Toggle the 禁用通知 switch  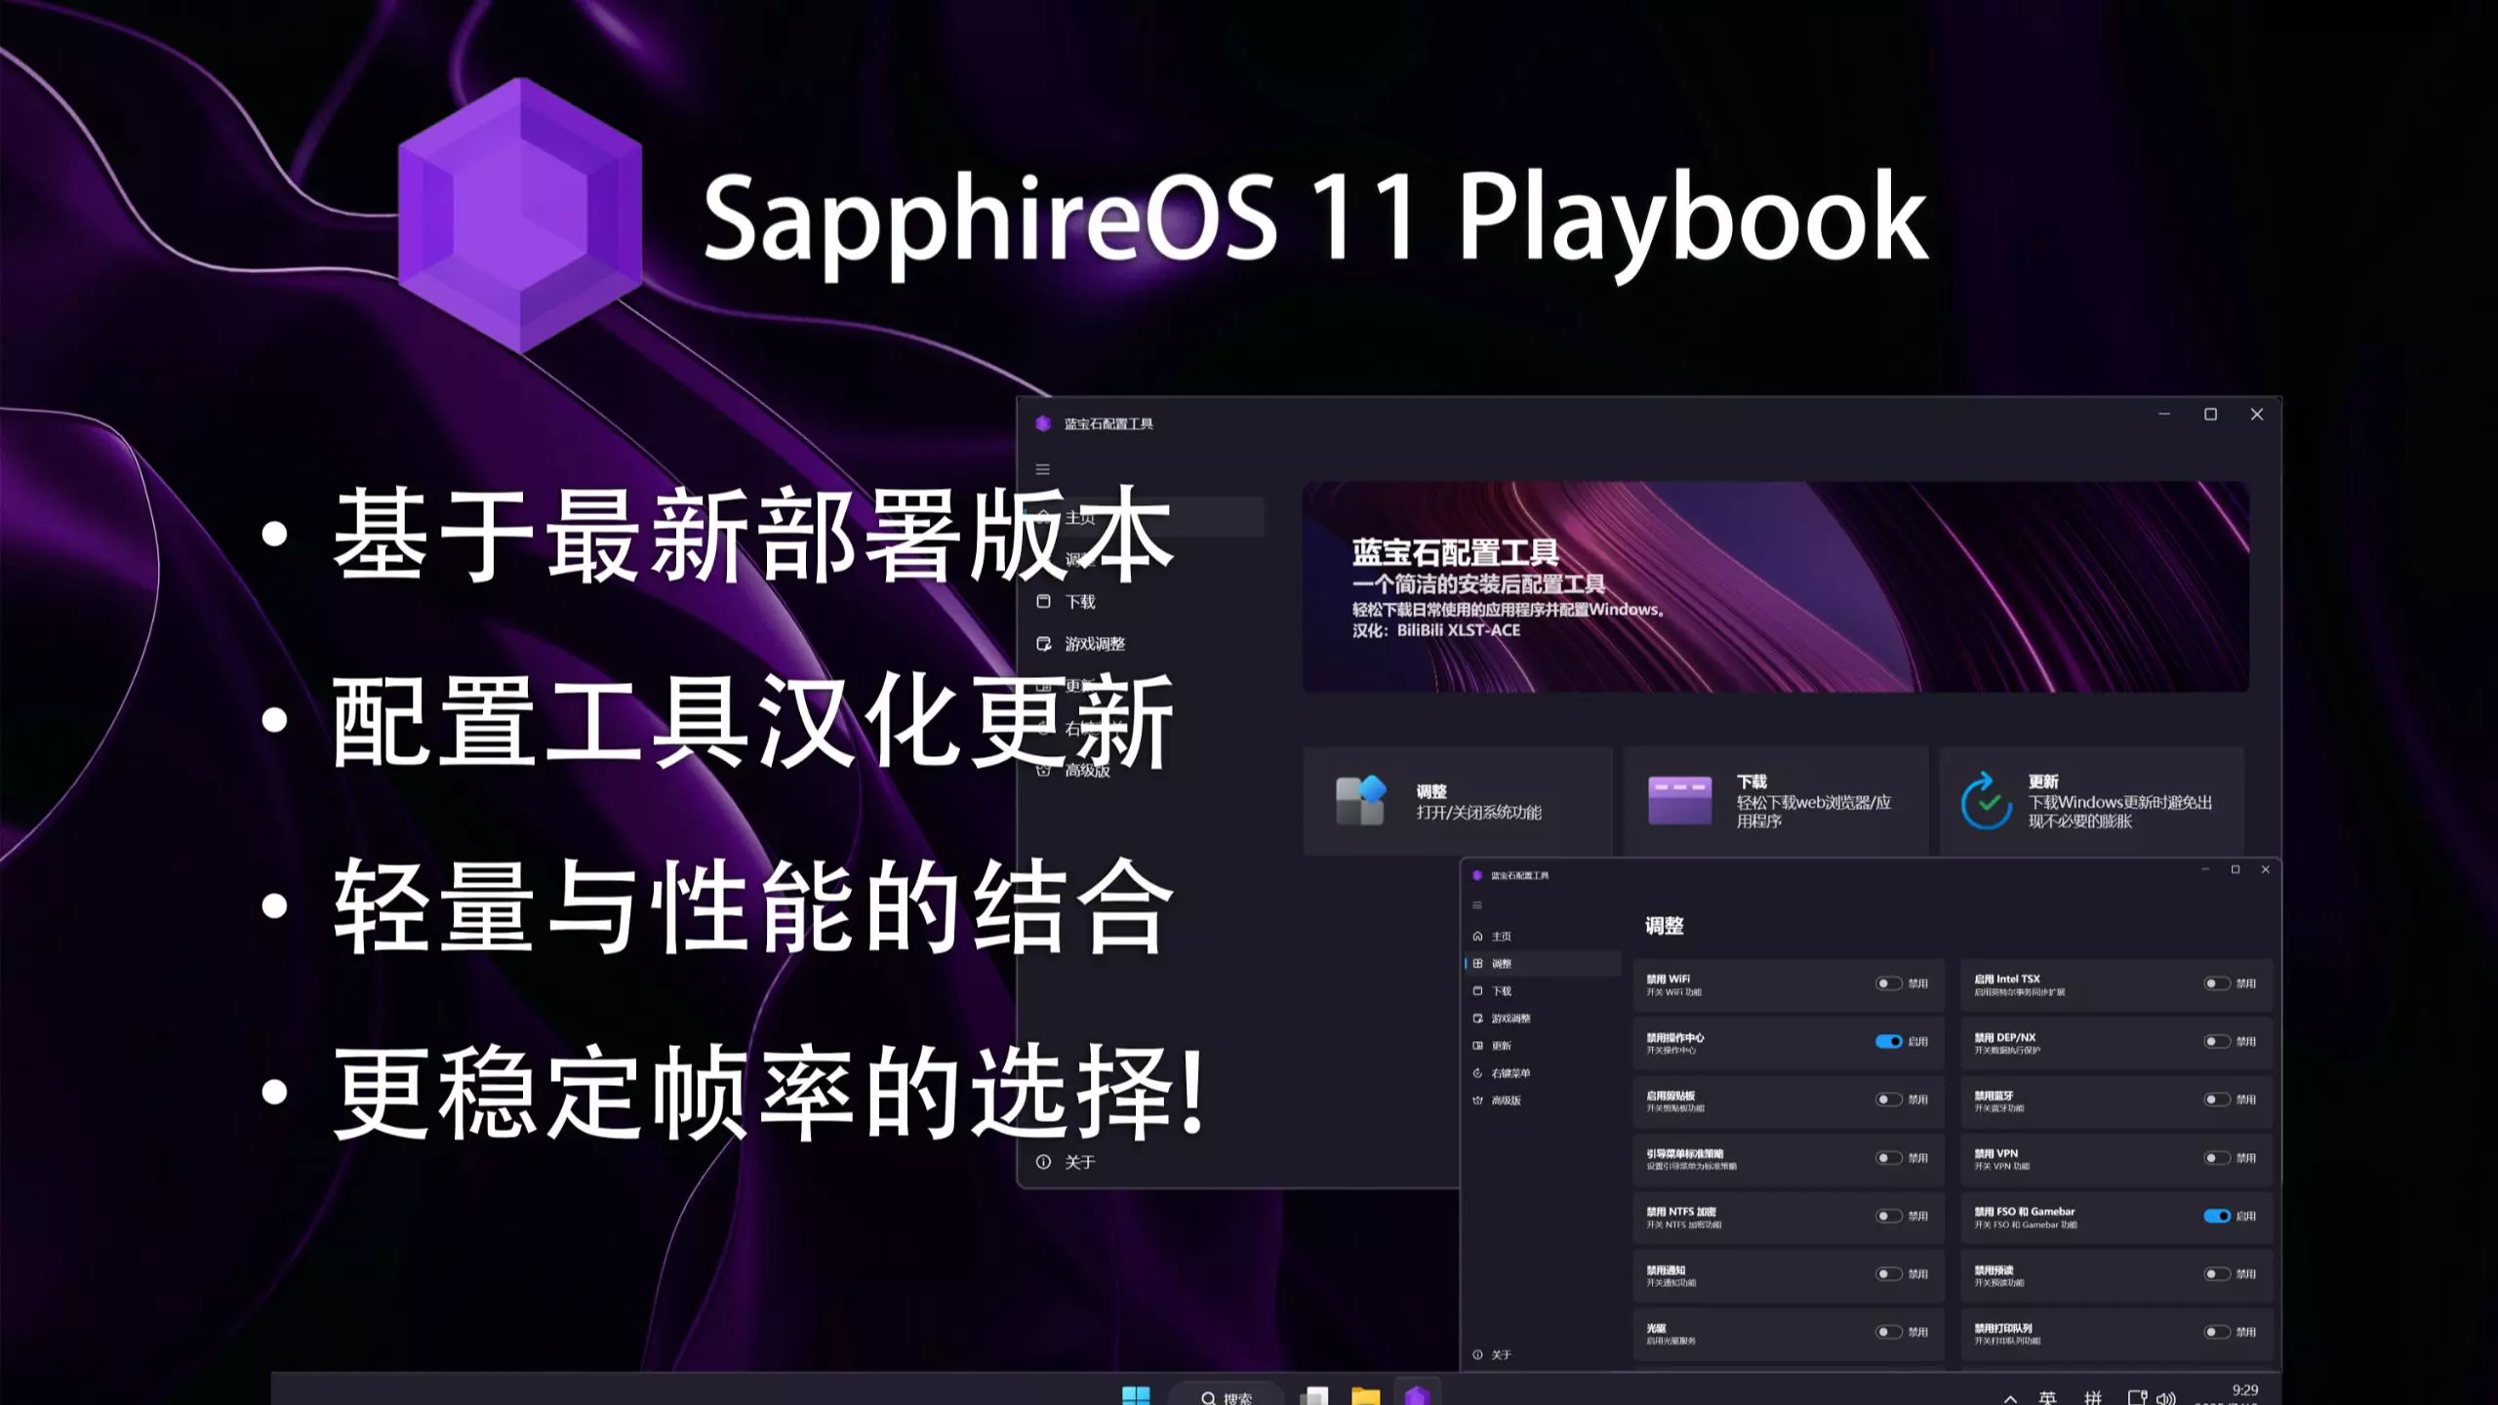click(1889, 1274)
